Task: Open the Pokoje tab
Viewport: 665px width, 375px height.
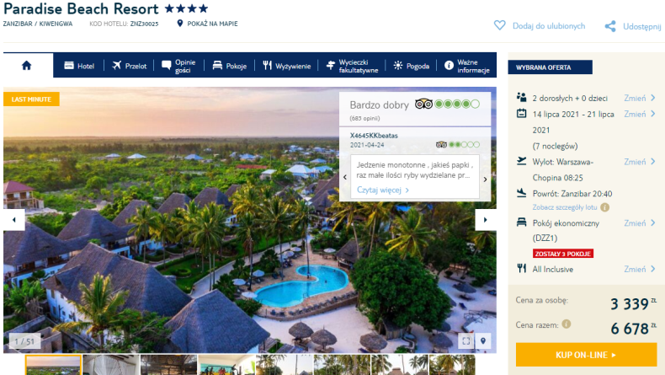Action: (x=230, y=66)
